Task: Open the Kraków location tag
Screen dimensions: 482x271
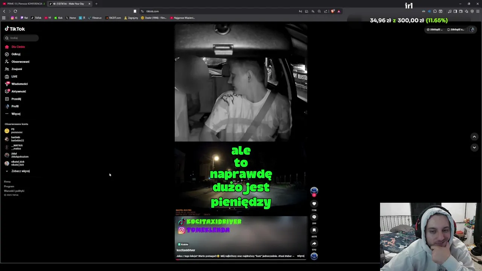Action: point(183,244)
